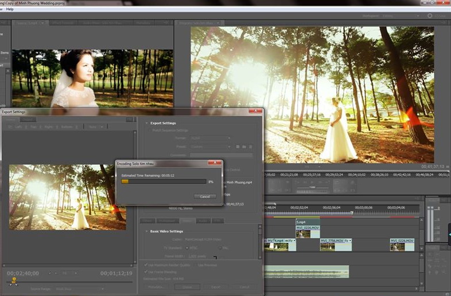Screen dimensions: 451x296
Task: Open the crop proportions dropdown set to None
Action: pyautogui.click(x=96, y=127)
